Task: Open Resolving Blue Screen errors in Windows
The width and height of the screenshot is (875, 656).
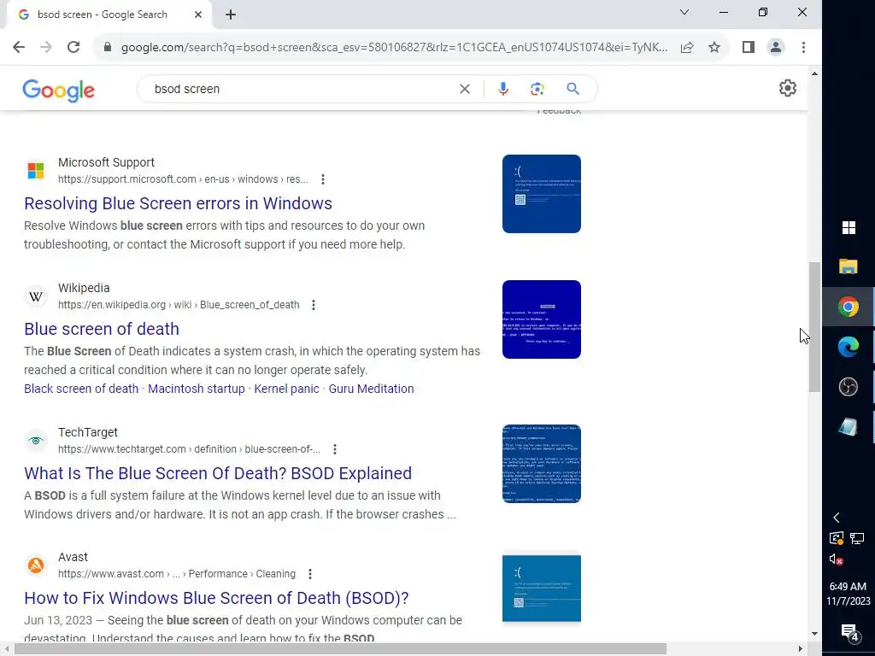Action: [x=178, y=203]
